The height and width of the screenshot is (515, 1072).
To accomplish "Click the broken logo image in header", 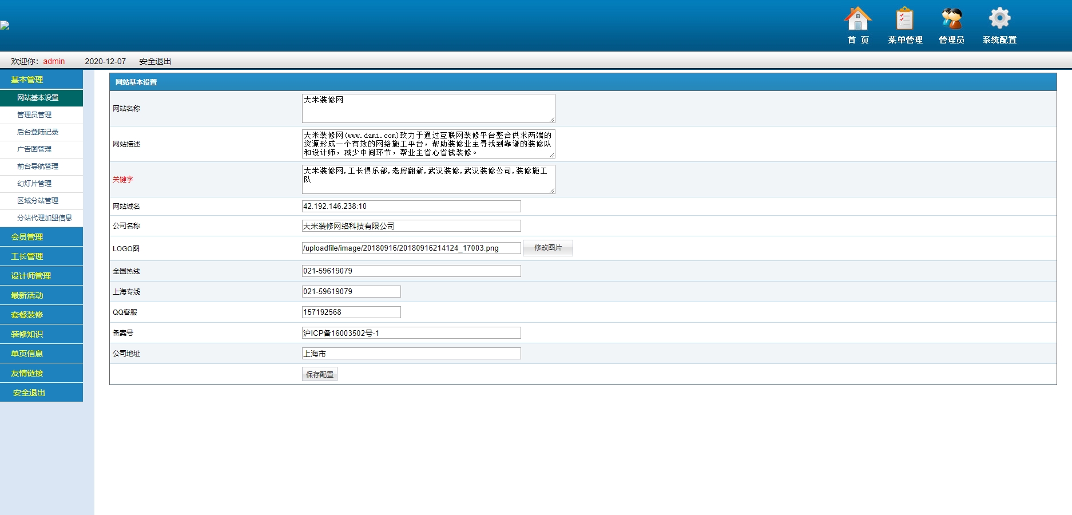I will click(x=5, y=25).
